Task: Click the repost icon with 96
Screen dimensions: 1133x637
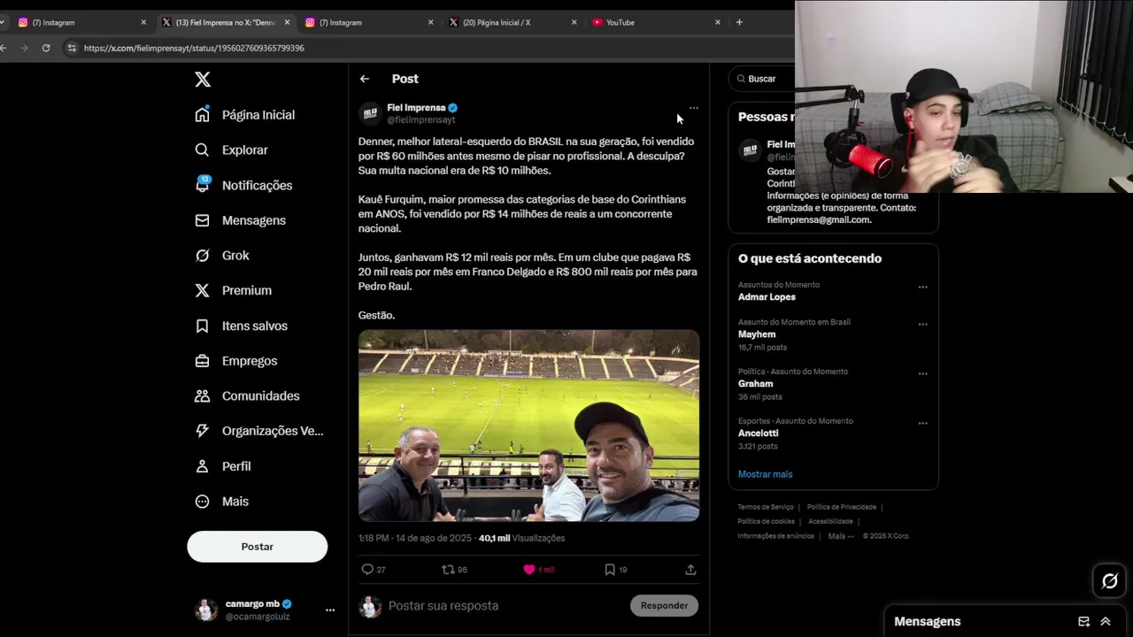Action: [448, 570]
